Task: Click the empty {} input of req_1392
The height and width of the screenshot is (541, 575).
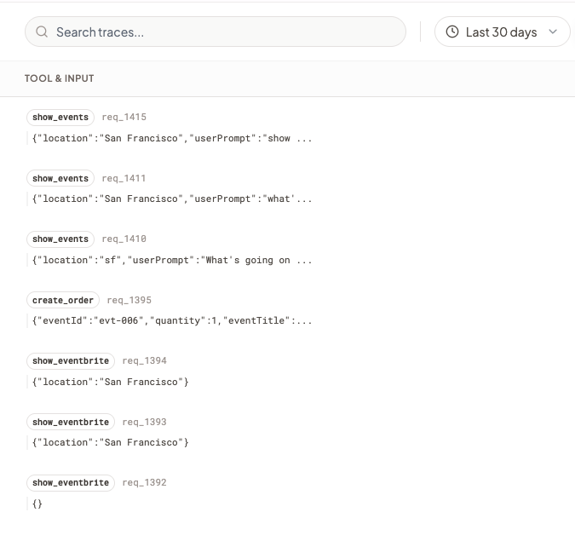Action: click(37, 504)
